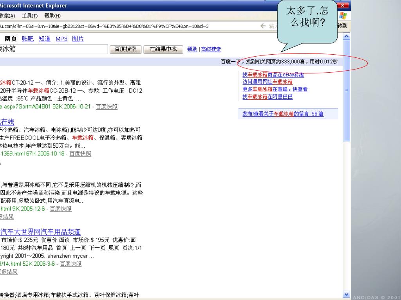Click the green URL ending 1369.html
401x300 pixels.
[32, 154]
